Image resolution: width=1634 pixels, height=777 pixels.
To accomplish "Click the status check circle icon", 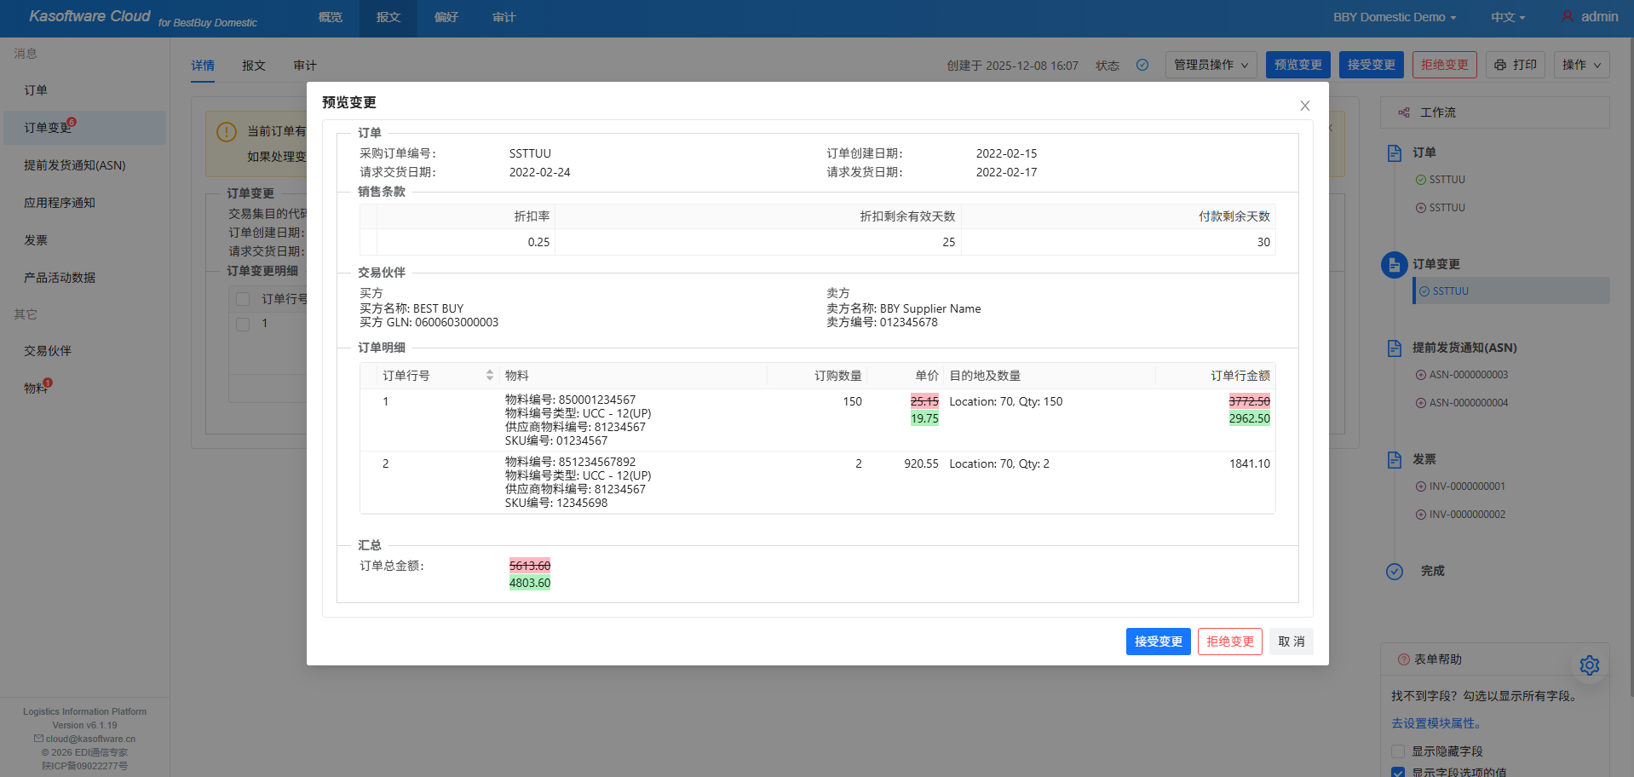I will pos(1142,65).
